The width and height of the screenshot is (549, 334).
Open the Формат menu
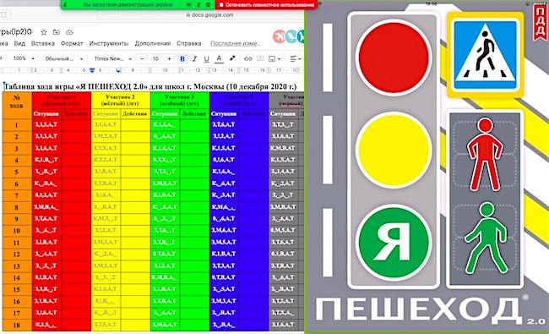(x=72, y=43)
